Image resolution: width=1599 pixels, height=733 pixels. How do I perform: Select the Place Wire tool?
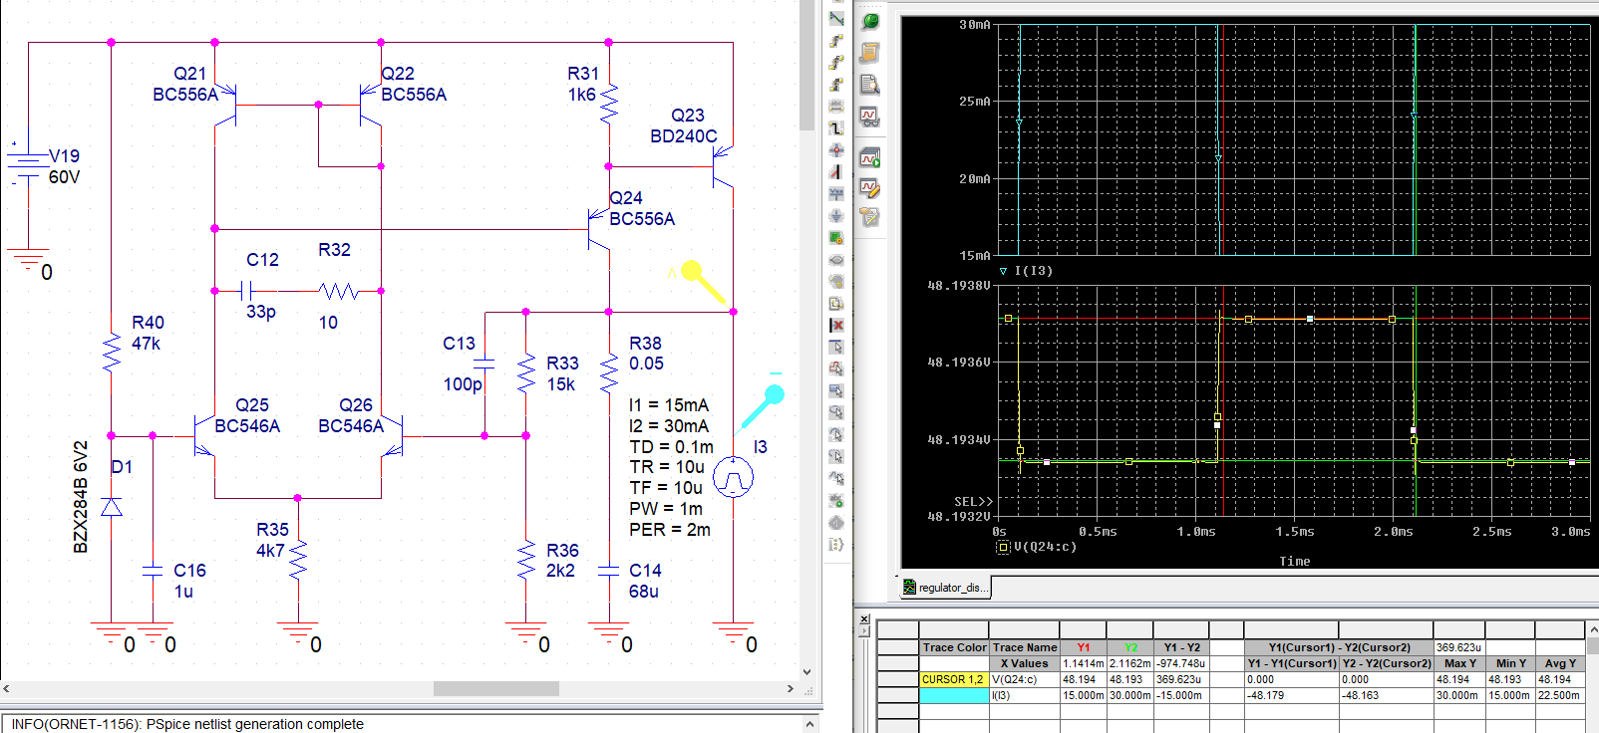click(x=836, y=19)
